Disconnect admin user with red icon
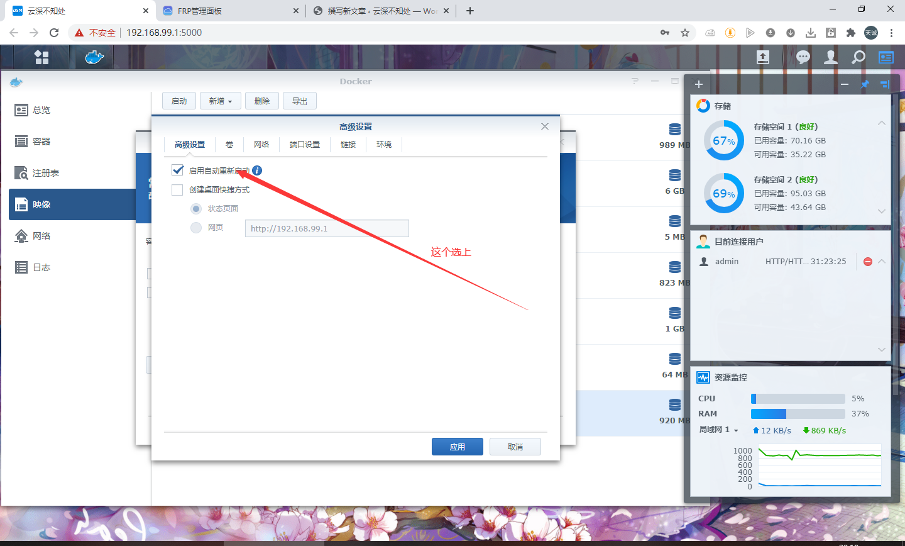 point(867,262)
